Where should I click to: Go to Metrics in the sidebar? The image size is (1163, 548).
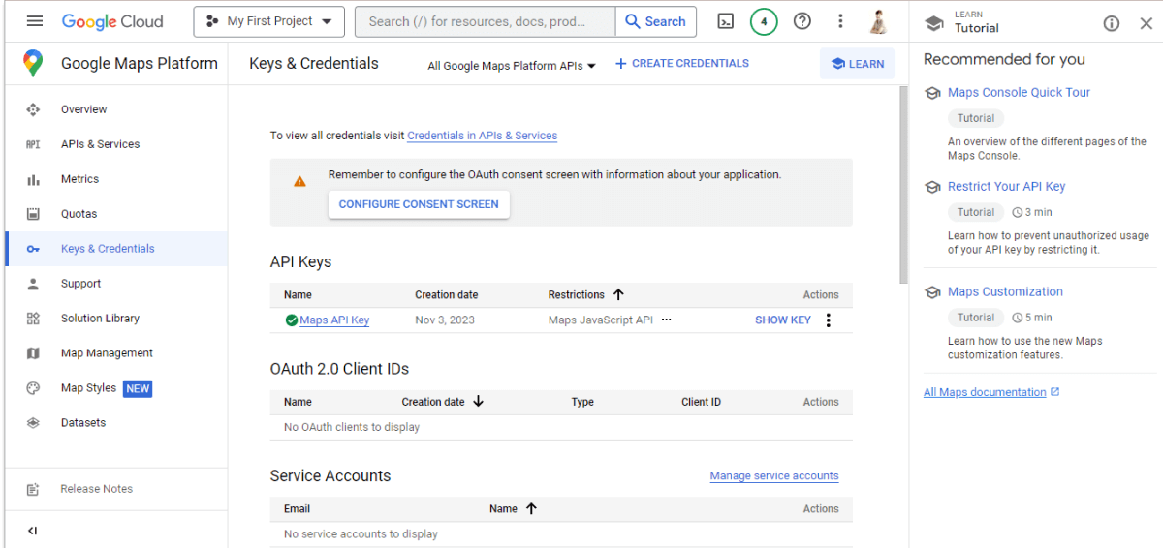(79, 179)
